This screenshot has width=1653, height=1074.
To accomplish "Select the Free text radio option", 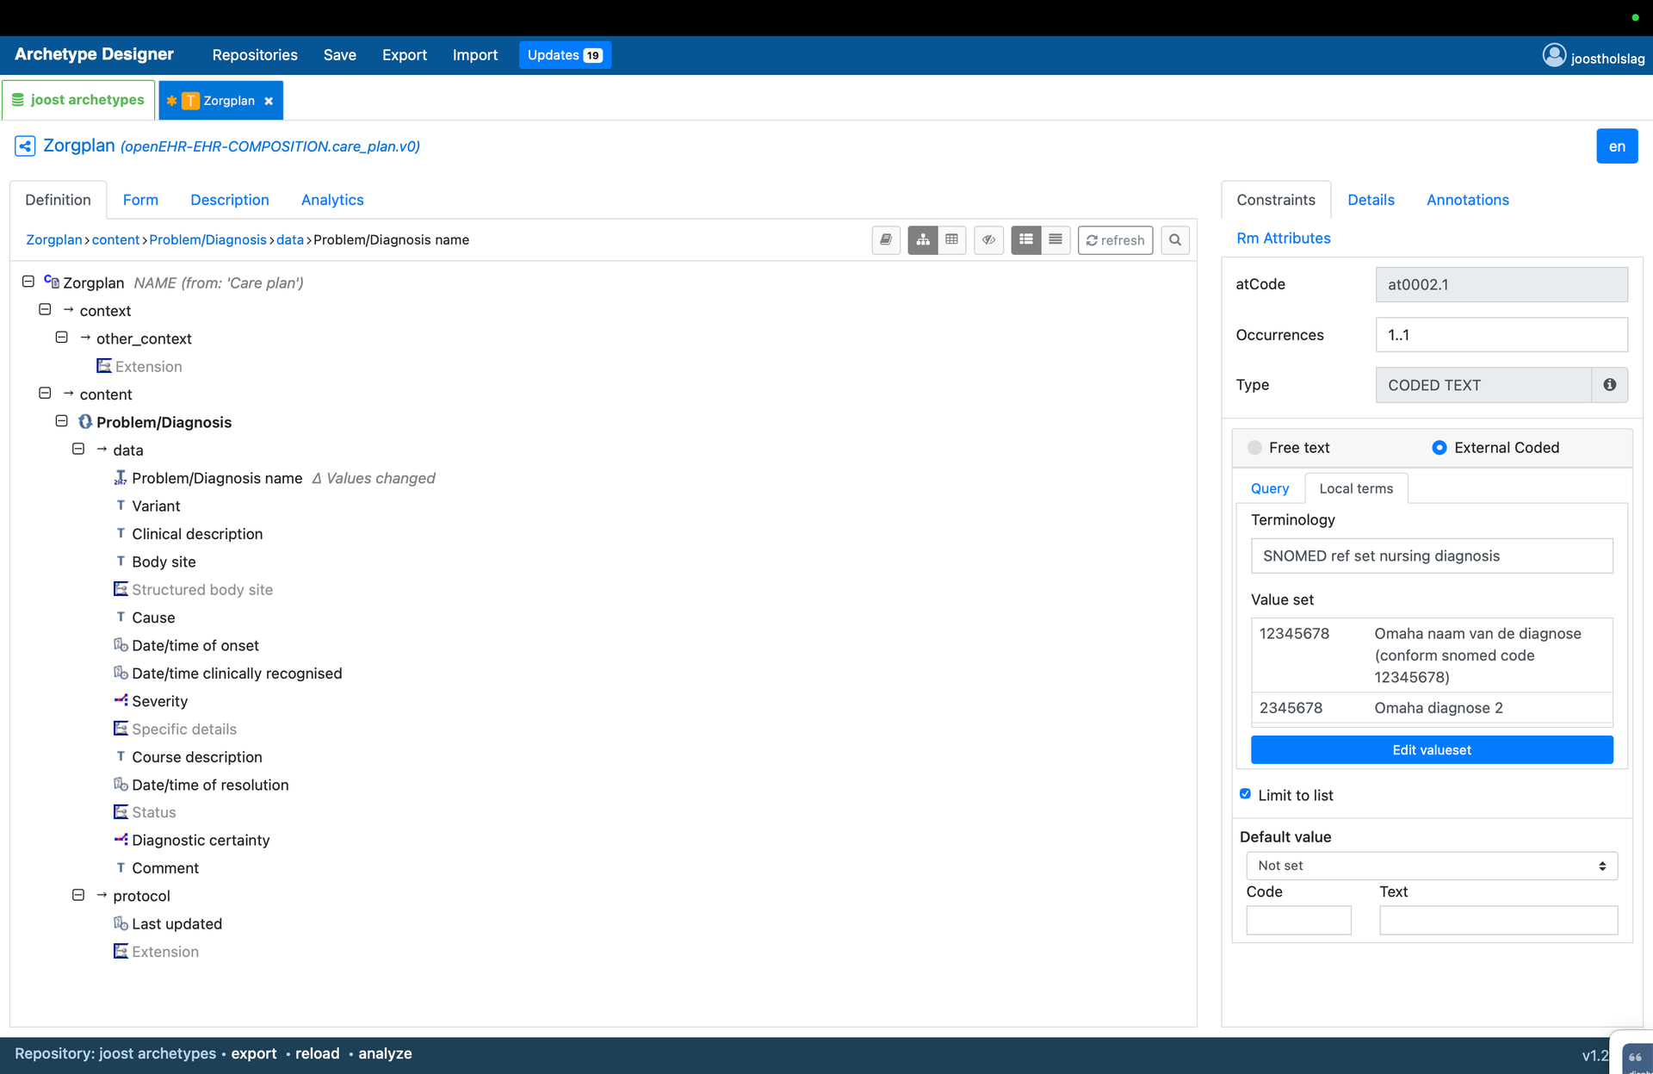I will [1255, 448].
